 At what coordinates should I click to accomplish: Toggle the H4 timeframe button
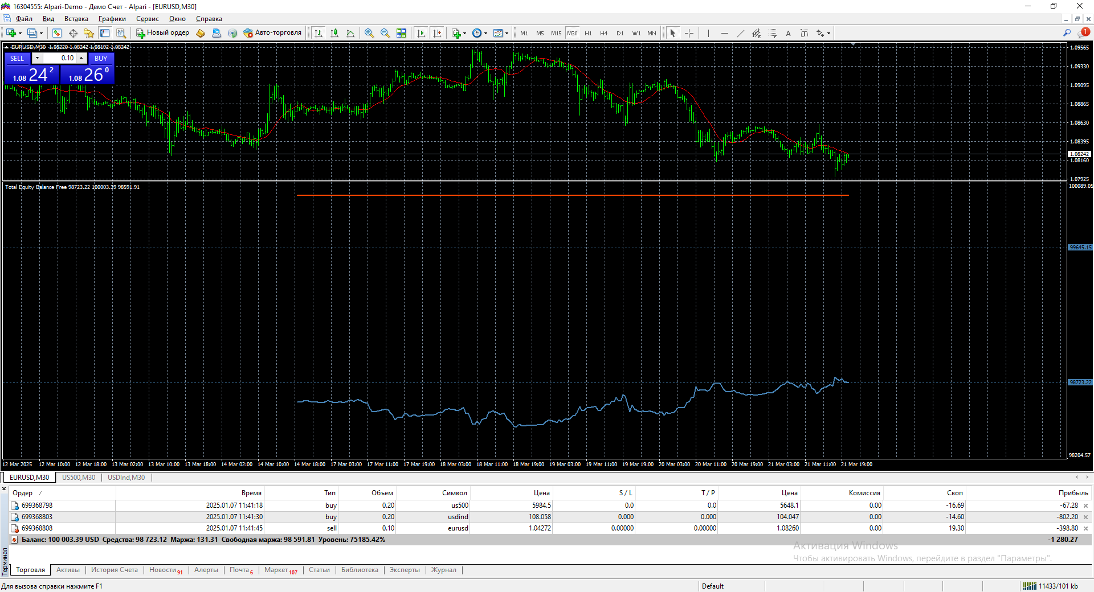point(604,33)
